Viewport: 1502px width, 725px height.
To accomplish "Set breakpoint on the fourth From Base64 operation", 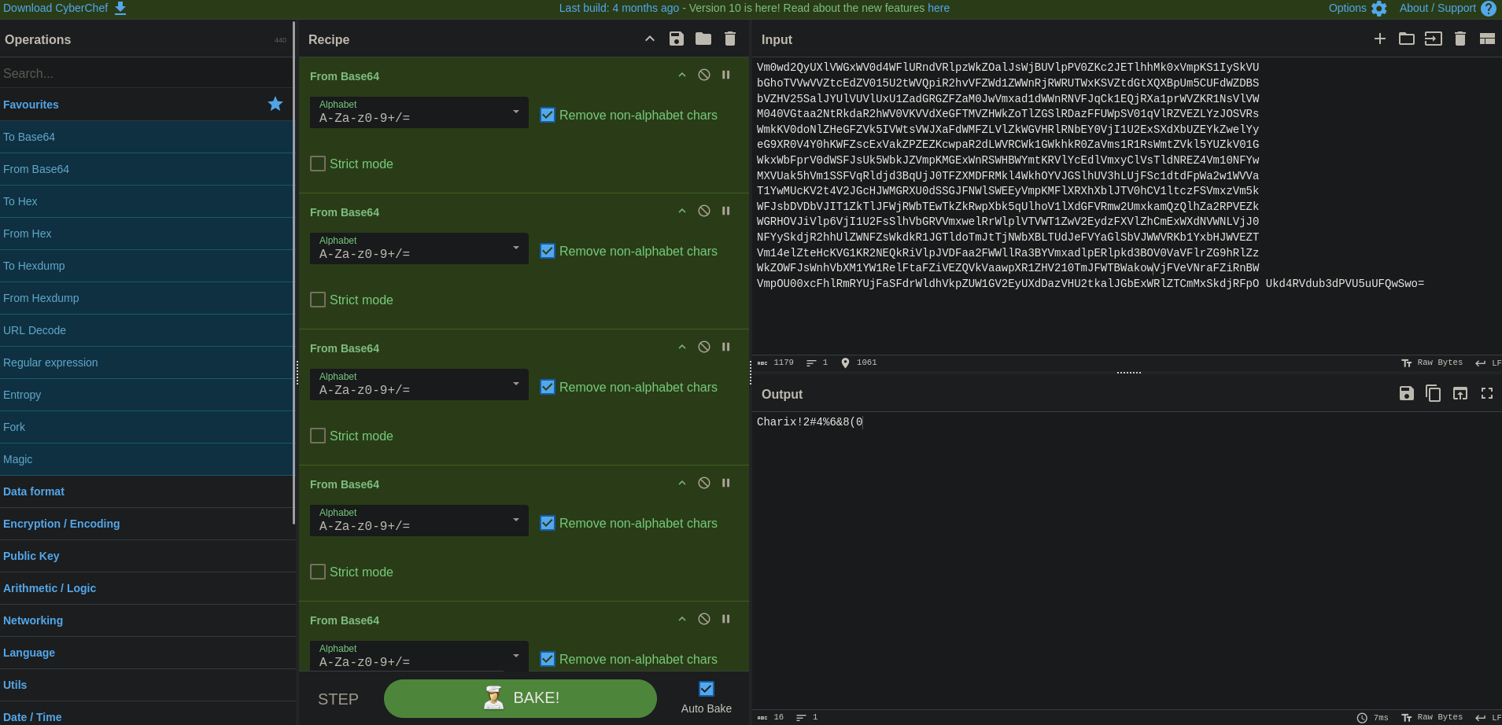I will pyautogui.click(x=726, y=483).
